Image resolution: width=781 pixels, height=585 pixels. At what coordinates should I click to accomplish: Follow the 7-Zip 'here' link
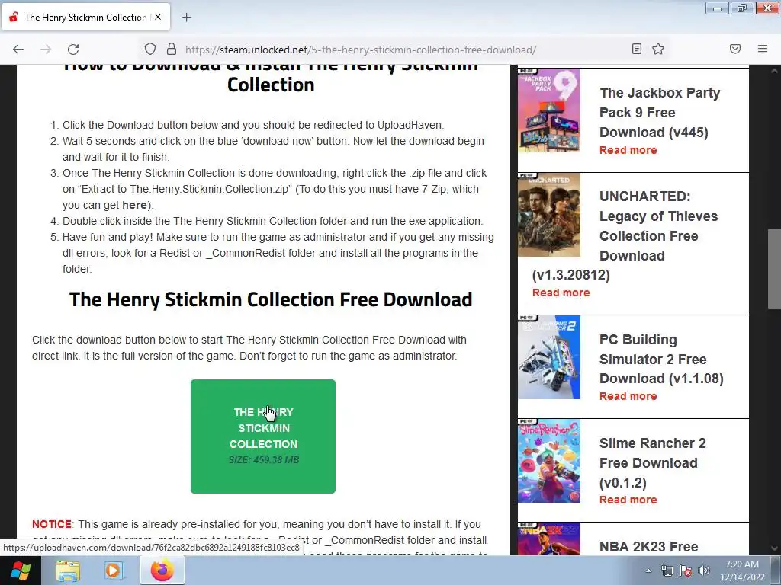134,205
